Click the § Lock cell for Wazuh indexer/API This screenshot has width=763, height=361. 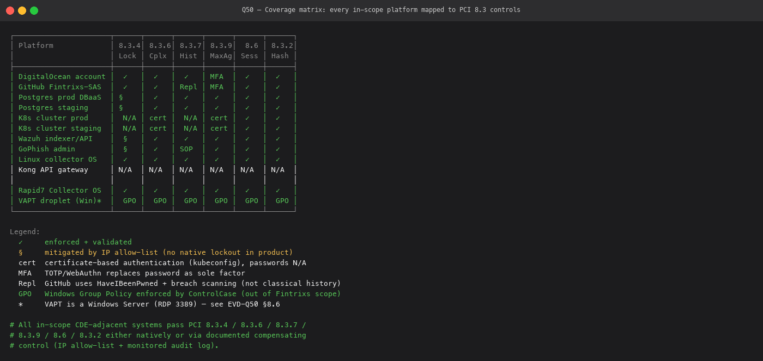click(125, 139)
